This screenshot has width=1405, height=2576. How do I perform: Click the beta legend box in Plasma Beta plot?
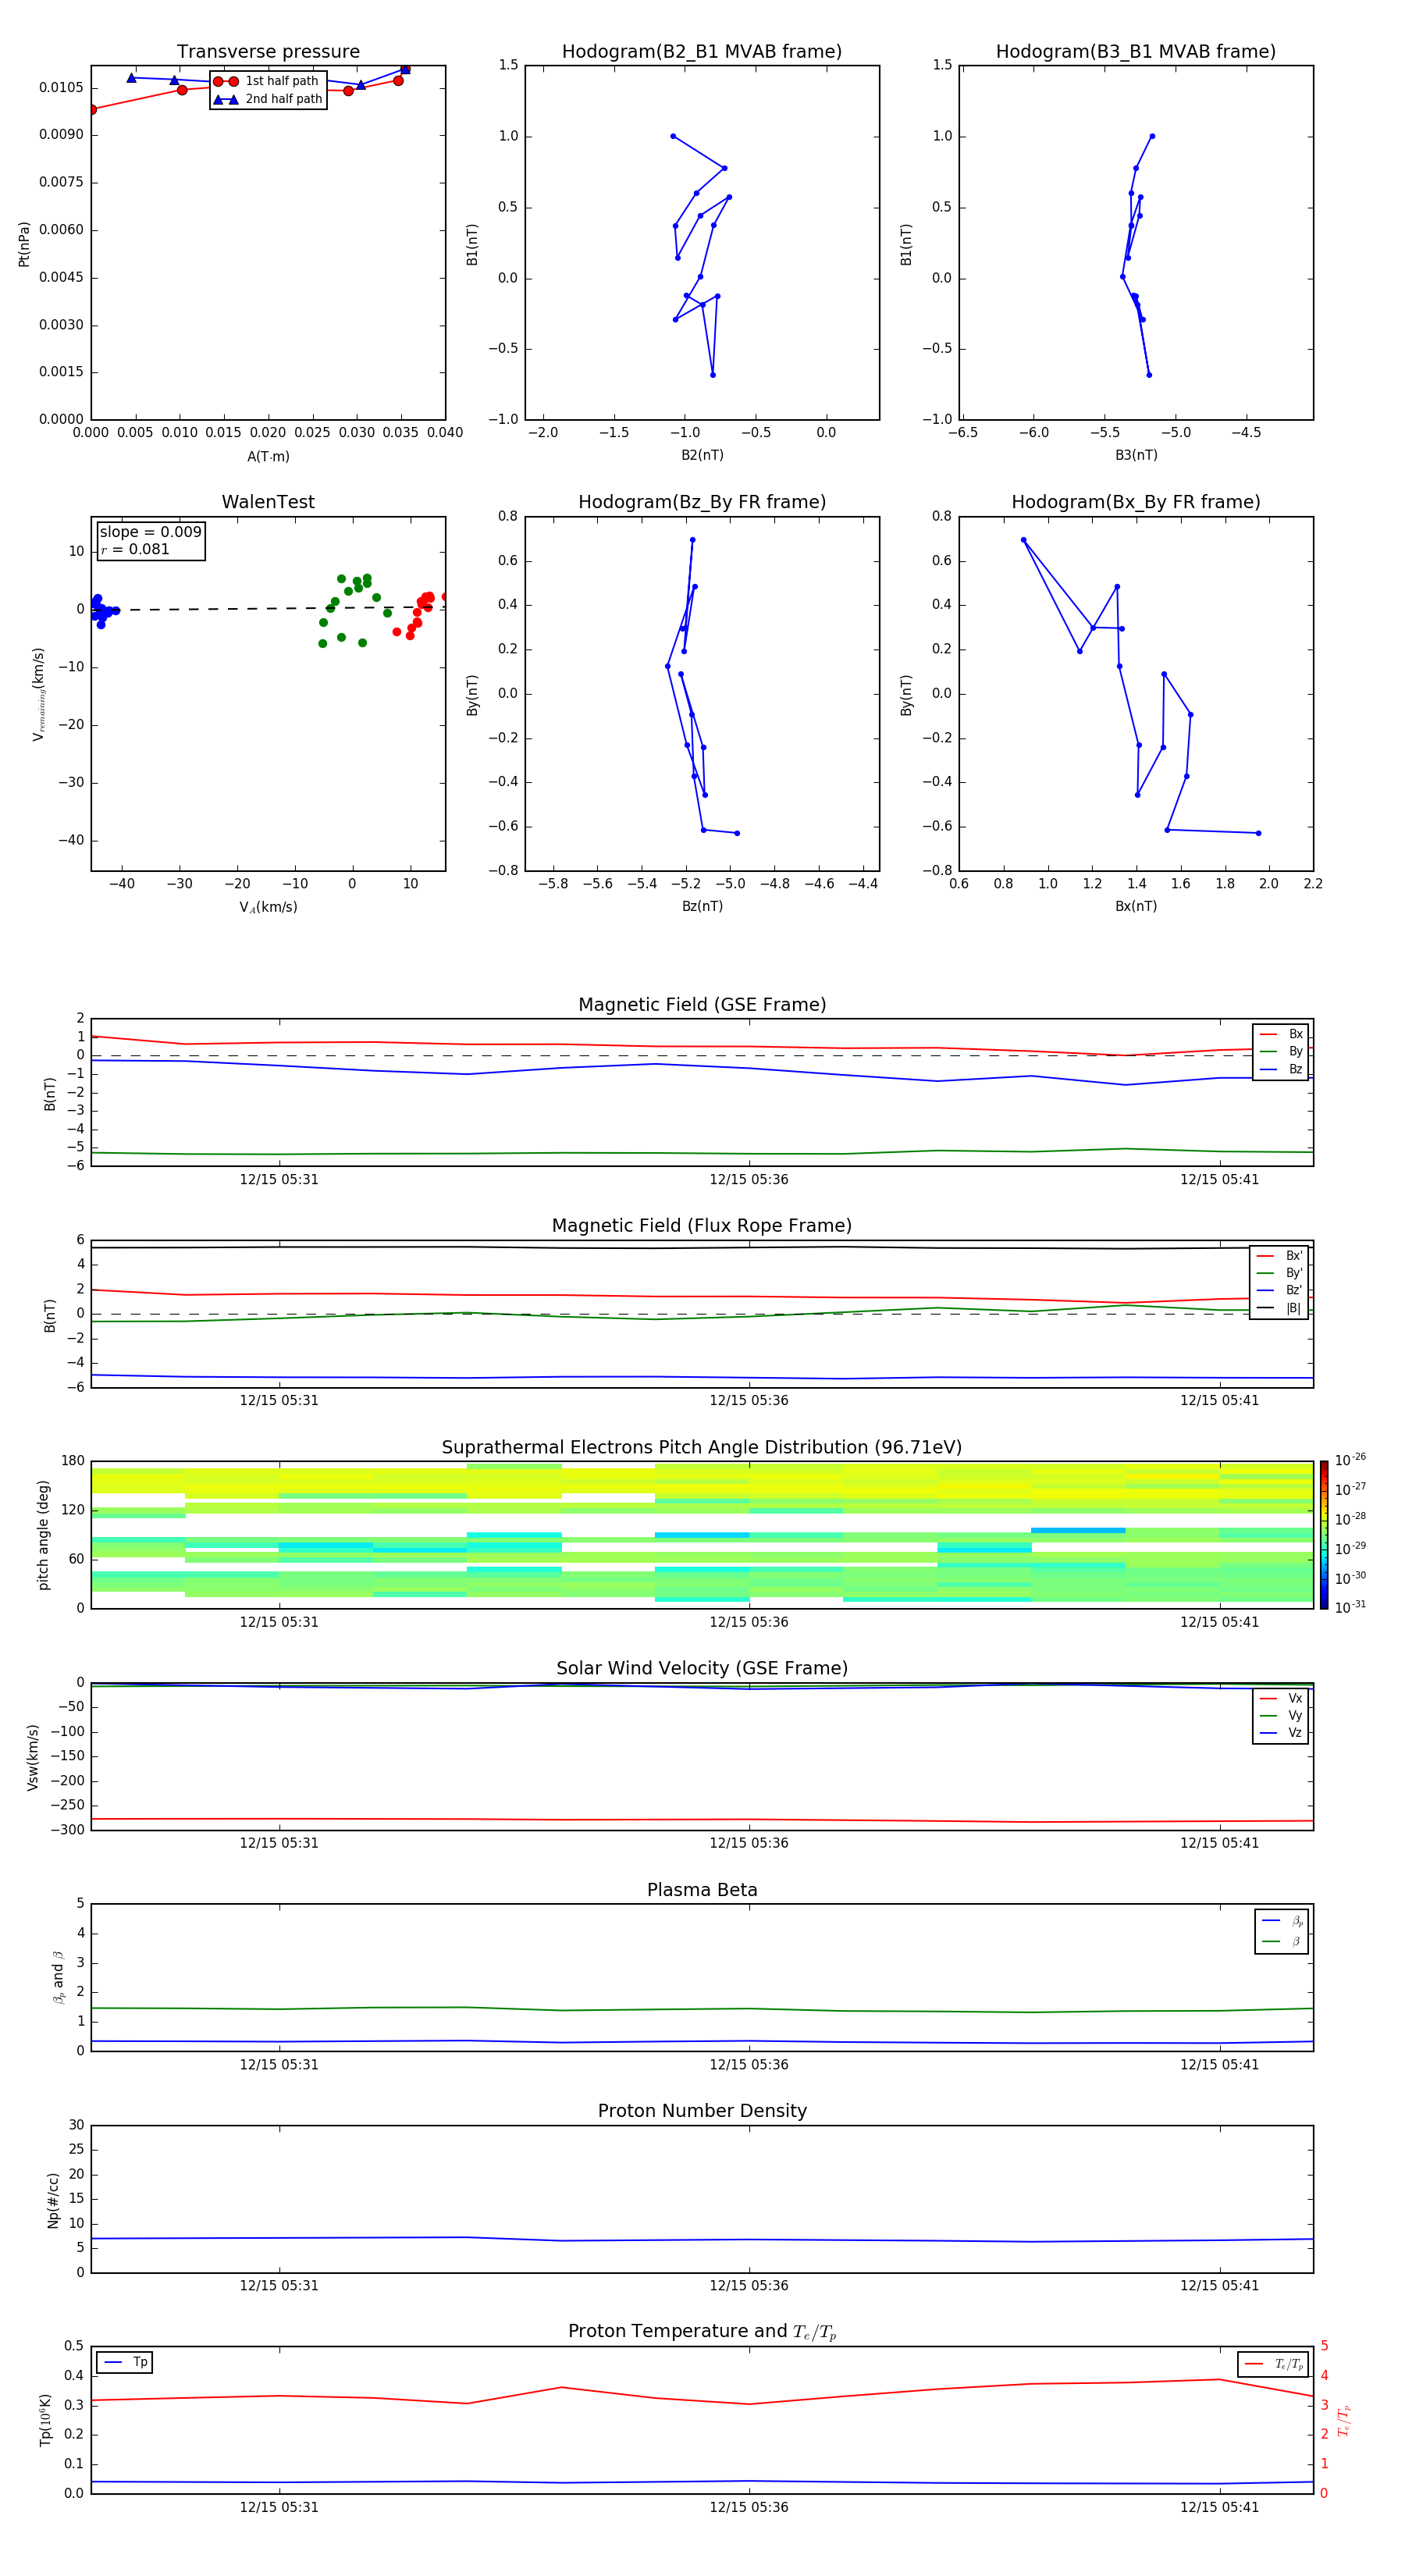point(1281,1931)
